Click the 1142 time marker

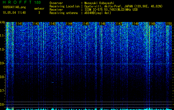point(36,24)
